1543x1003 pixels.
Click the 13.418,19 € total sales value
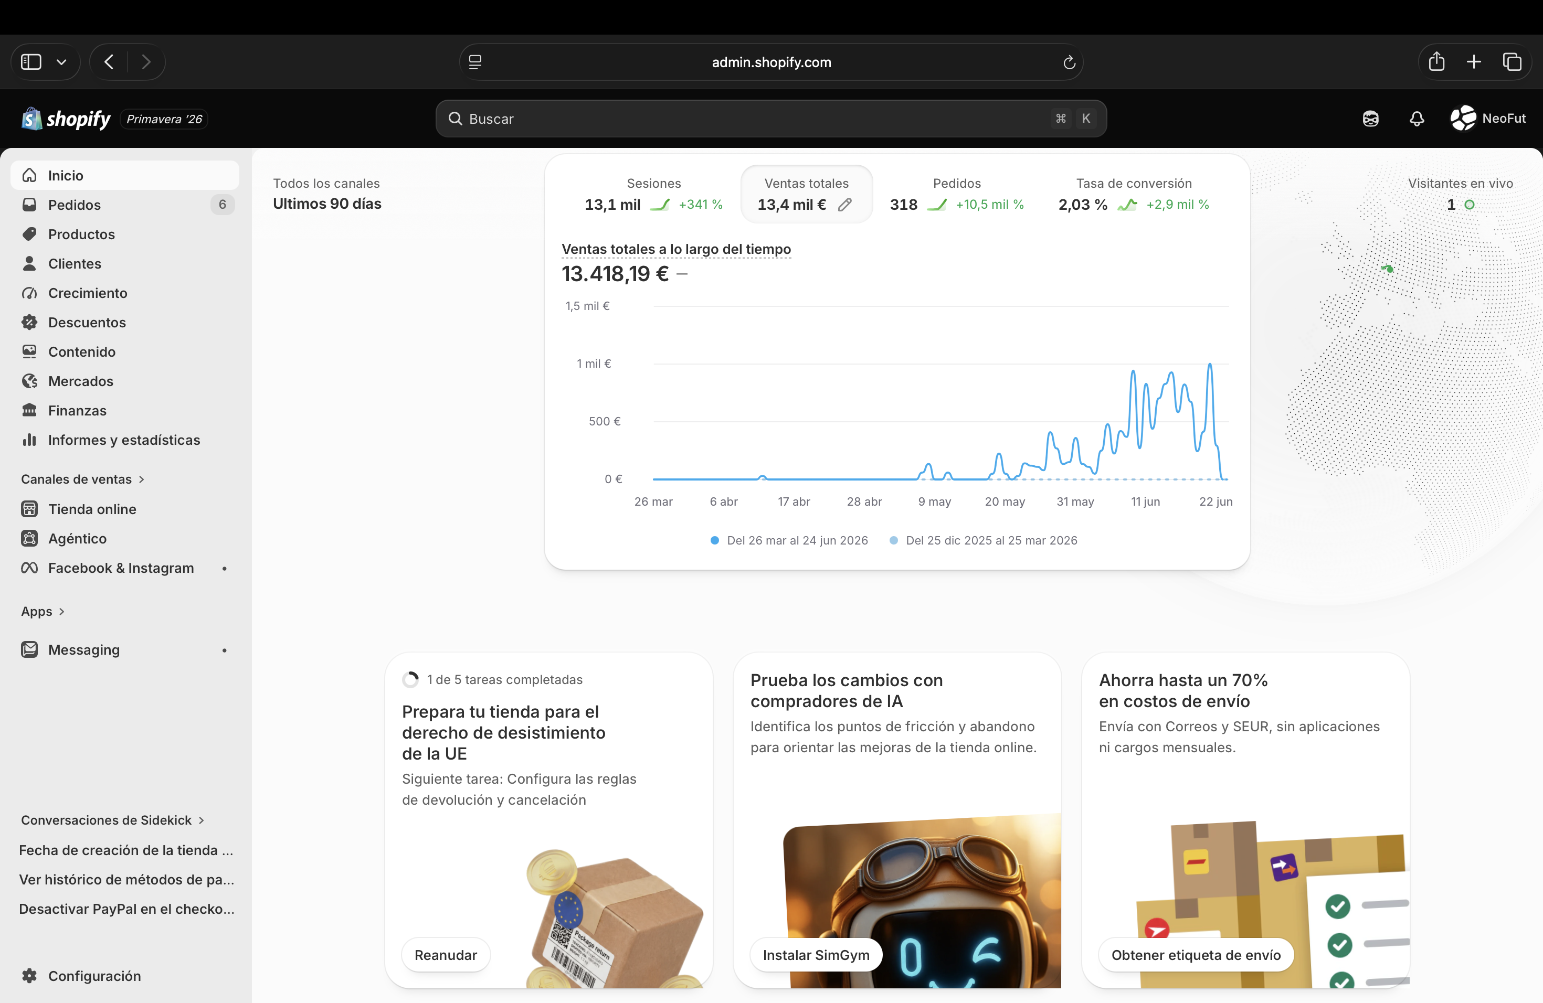point(615,274)
